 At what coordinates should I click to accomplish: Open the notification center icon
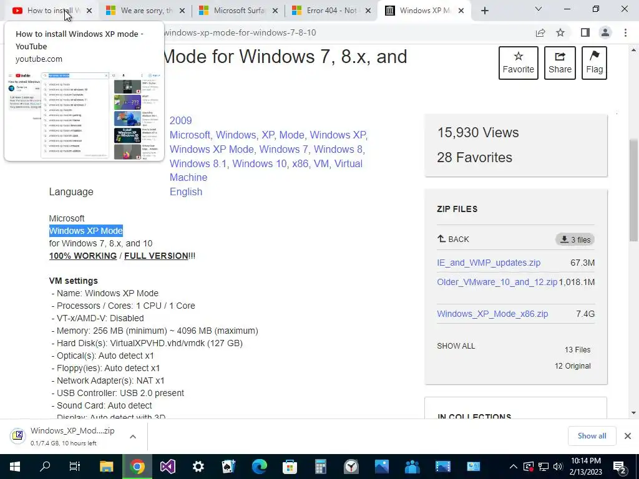(x=620, y=467)
